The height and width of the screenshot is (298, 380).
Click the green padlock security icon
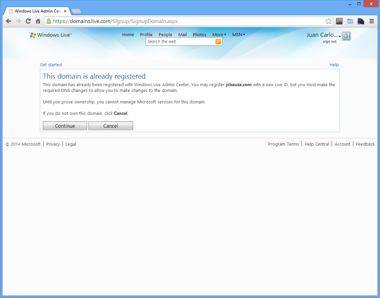coord(49,21)
